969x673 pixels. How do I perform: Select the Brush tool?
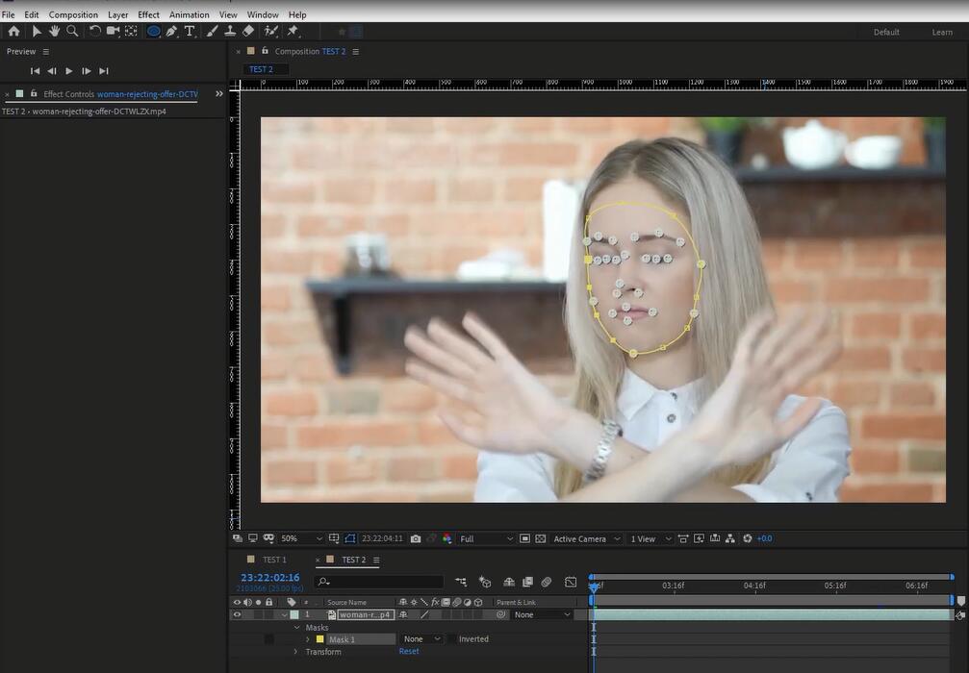(212, 31)
